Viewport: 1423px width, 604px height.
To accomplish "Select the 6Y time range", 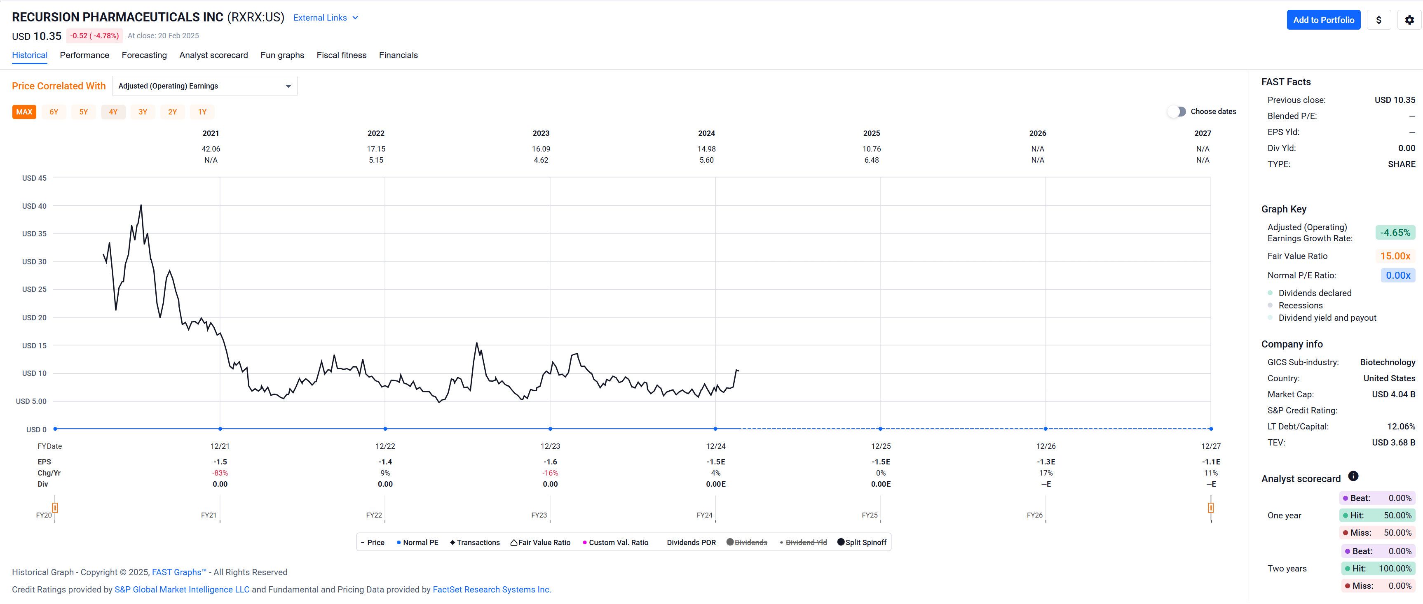I will pyautogui.click(x=54, y=112).
